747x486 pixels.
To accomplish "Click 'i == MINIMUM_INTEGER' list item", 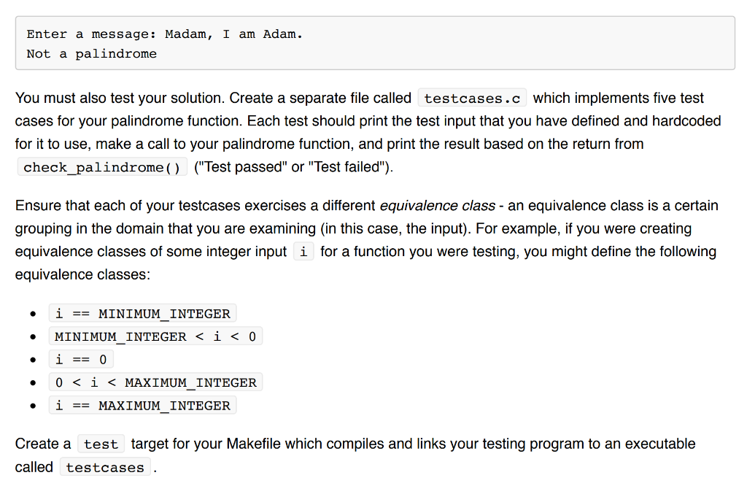I will [x=142, y=314].
